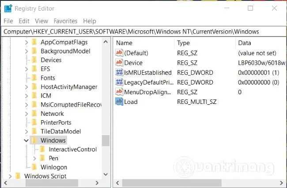
Task: Click the TileDataModel folder icon
Action: pos(34,131)
